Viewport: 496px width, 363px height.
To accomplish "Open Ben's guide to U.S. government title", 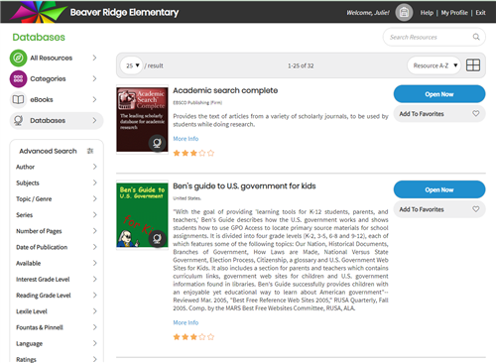I will pos(244,185).
